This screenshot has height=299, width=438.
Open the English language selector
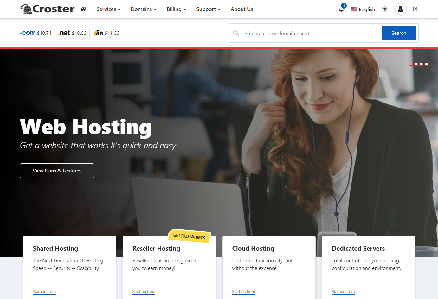[363, 9]
